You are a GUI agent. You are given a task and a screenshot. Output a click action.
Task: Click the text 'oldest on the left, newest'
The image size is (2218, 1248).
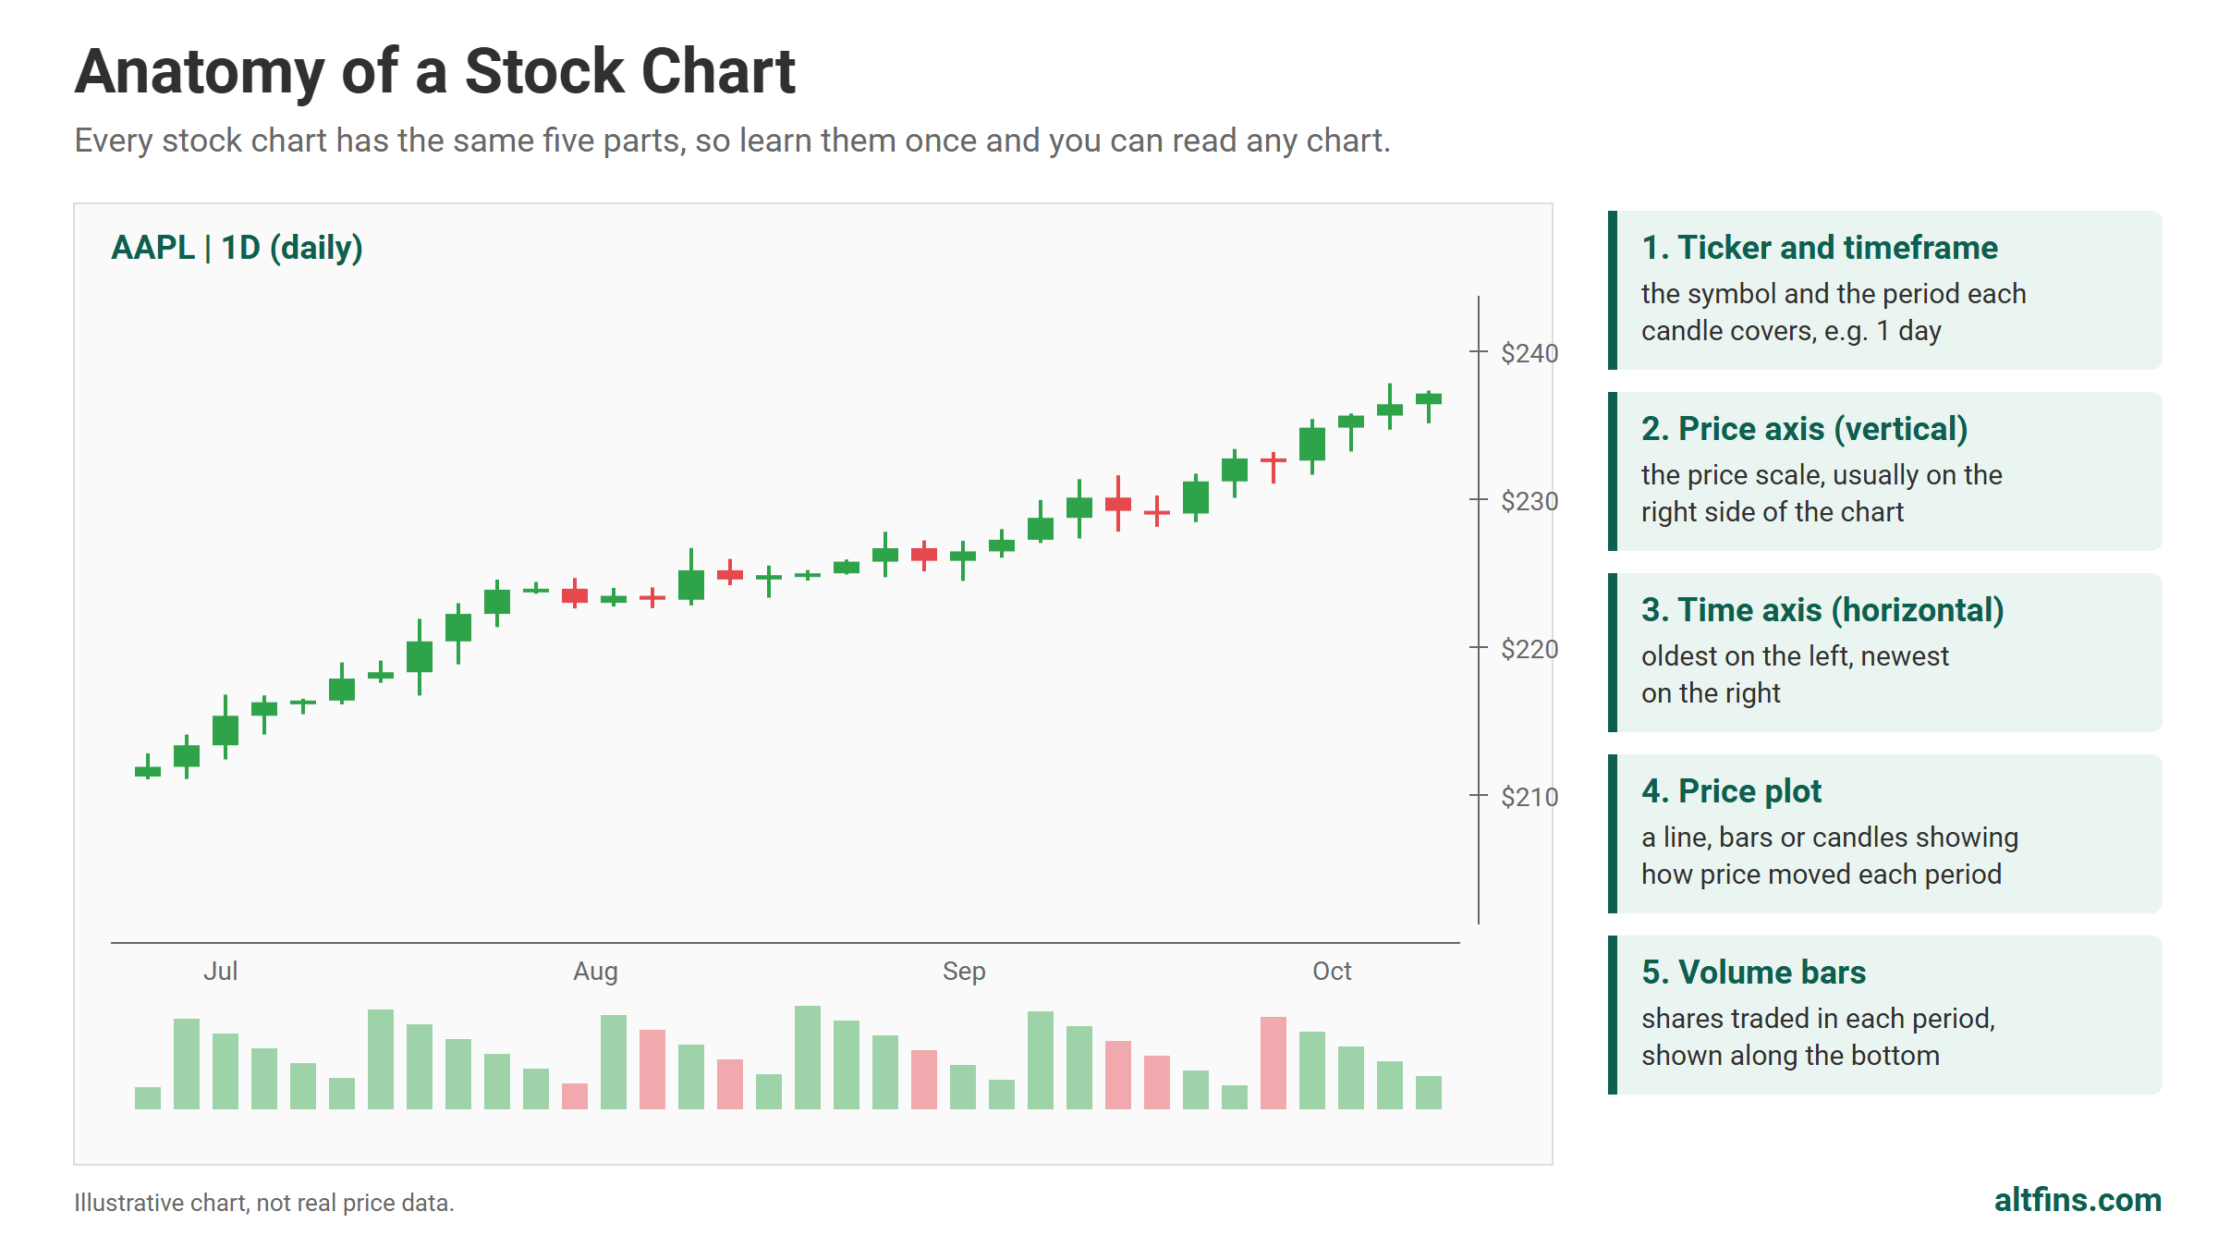[1795, 656]
